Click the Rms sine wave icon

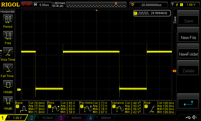(56, 109)
